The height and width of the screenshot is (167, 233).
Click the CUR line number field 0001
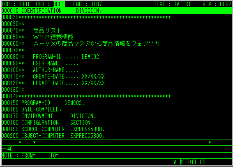click(59, 4)
